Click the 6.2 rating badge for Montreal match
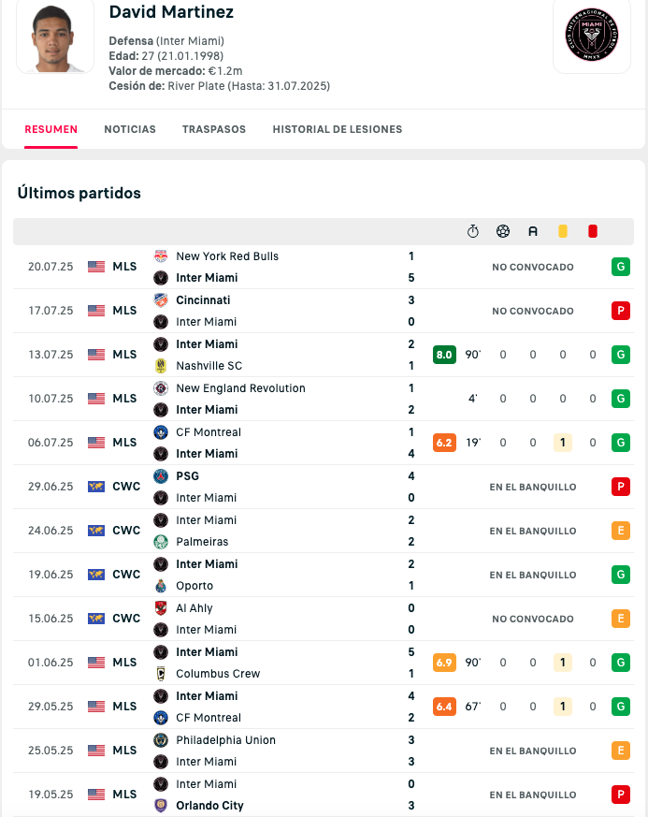The height and width of the screenshot is (817, 648). click(444, 443)
